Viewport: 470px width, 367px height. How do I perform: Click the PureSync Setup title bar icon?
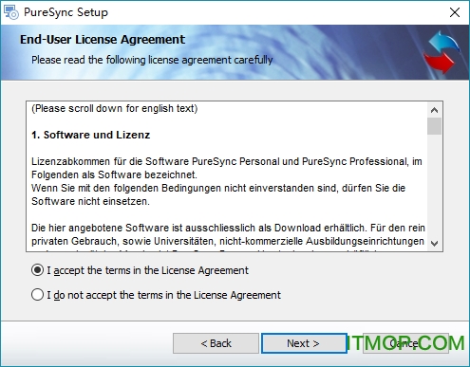[x=10, y=12]
